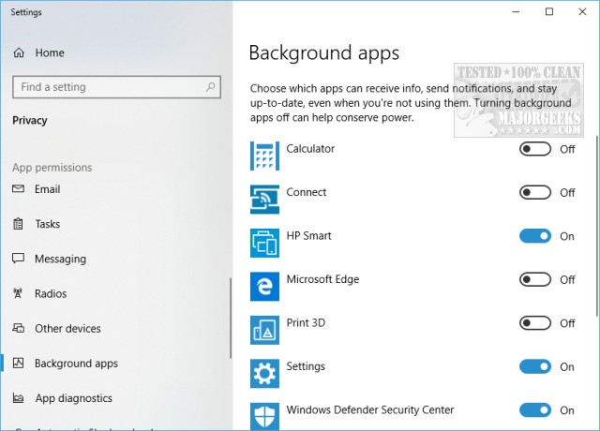Enable background access for Calculator
Viewport: 600px width, 431px height.
(535, 149)
